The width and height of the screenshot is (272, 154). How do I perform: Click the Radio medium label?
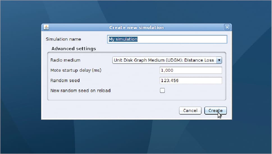(x=65, y=60)
